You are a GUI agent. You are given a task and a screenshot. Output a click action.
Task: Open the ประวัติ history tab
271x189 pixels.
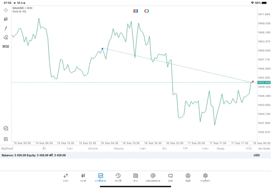pyautogui.click(x=118, y=177)
